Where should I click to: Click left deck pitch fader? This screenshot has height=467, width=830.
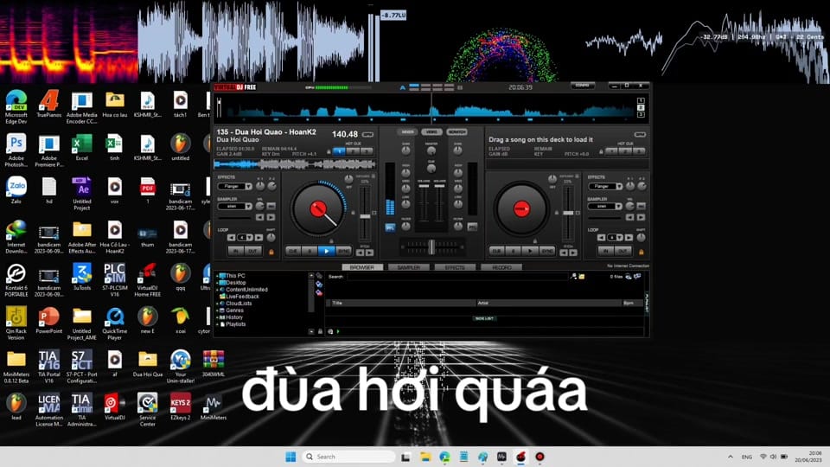(365, 214)
